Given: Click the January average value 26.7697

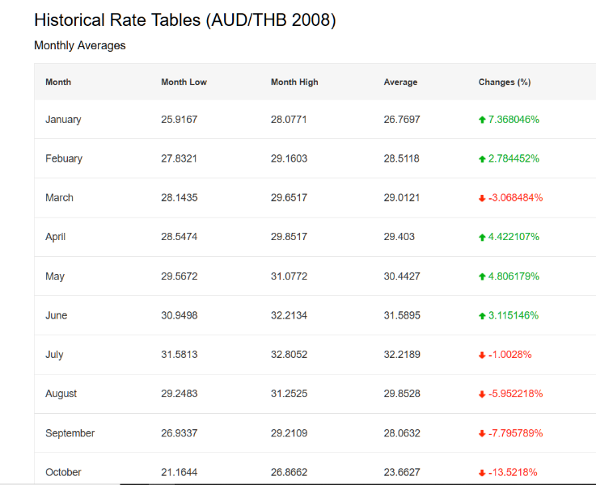Looking at the screenshot, I should click(402, 120).
